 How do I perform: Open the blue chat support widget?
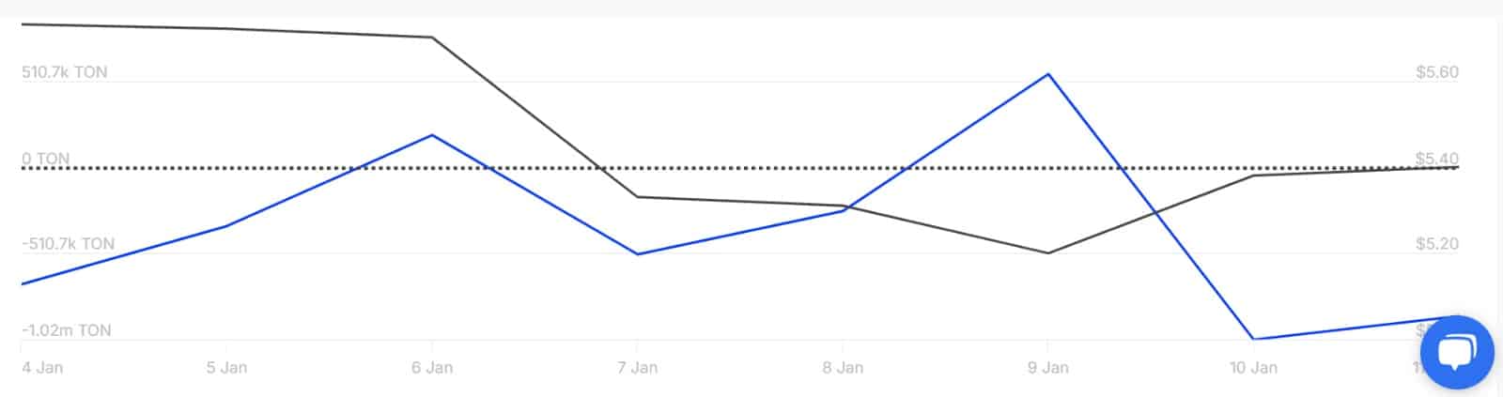click(1457, 352)
